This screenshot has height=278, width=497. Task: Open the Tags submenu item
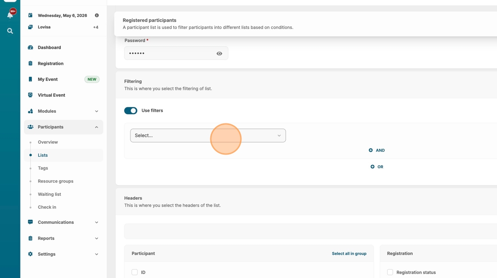click(x=43, y=168)
